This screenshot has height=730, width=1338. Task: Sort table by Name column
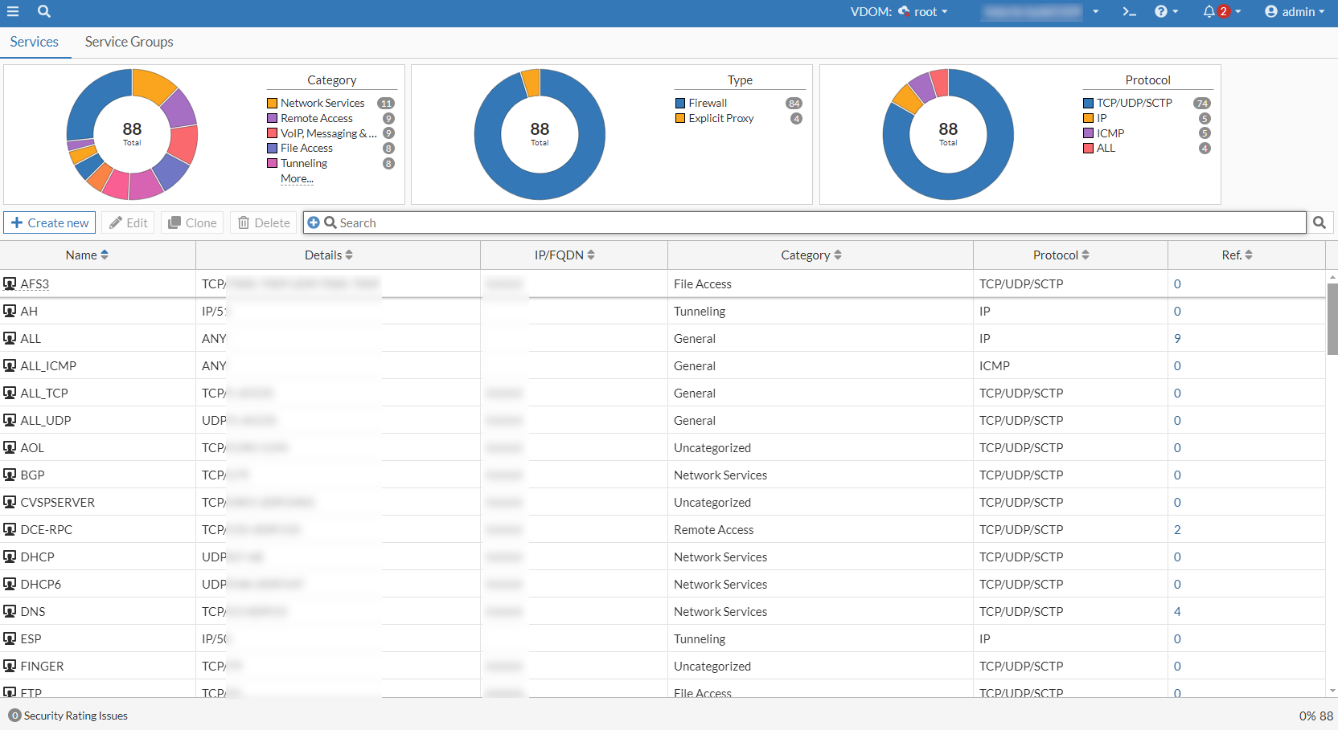tap(87, 255)
